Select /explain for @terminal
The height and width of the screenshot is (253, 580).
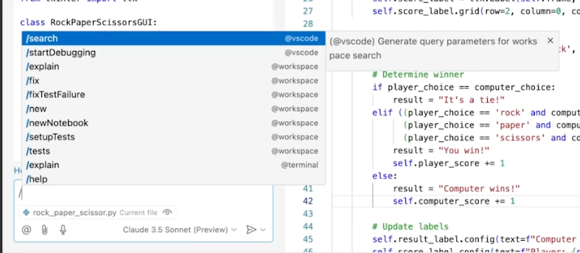click(173, 165)
